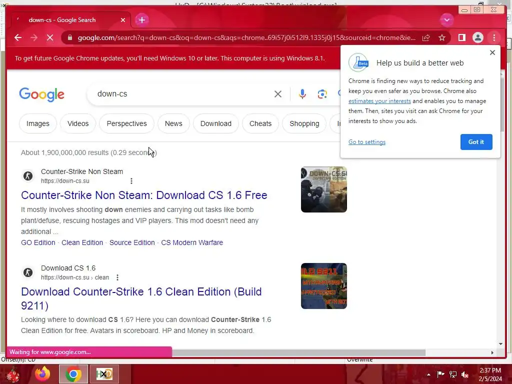The image size is (512, 384).
Task: Open estimates your interests link
Action: 379,101
